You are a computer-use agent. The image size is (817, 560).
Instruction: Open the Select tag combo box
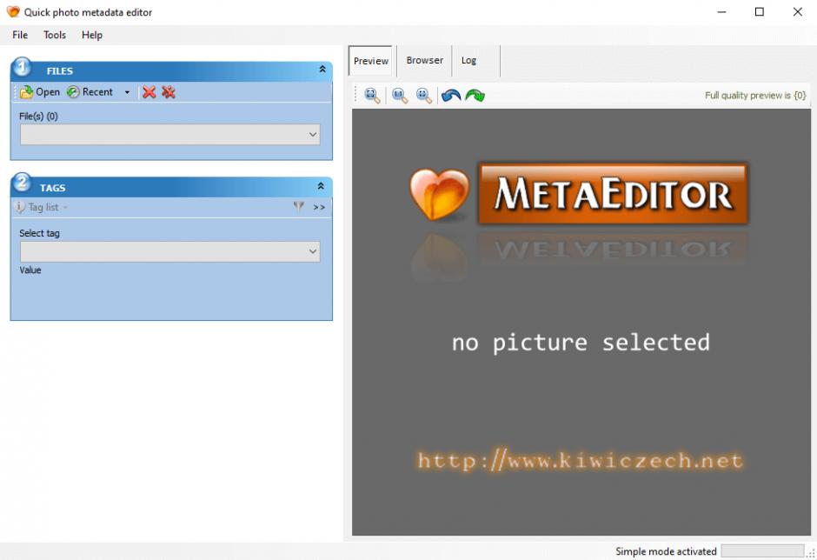pos(169,251)
